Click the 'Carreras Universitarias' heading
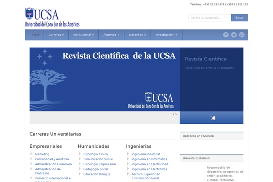Screen dimensions: 273x182 pyautogui.click(x=56, y=134)
